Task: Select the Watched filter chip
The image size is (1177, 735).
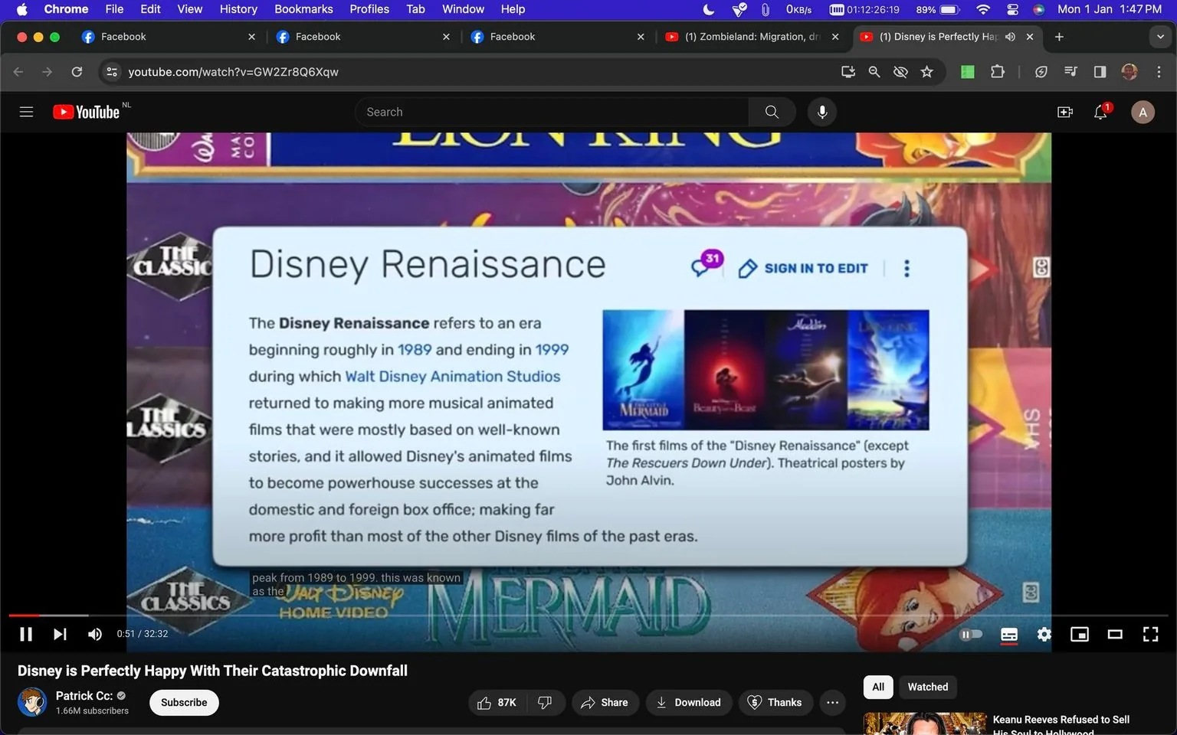Action: [x=927, y=687]
